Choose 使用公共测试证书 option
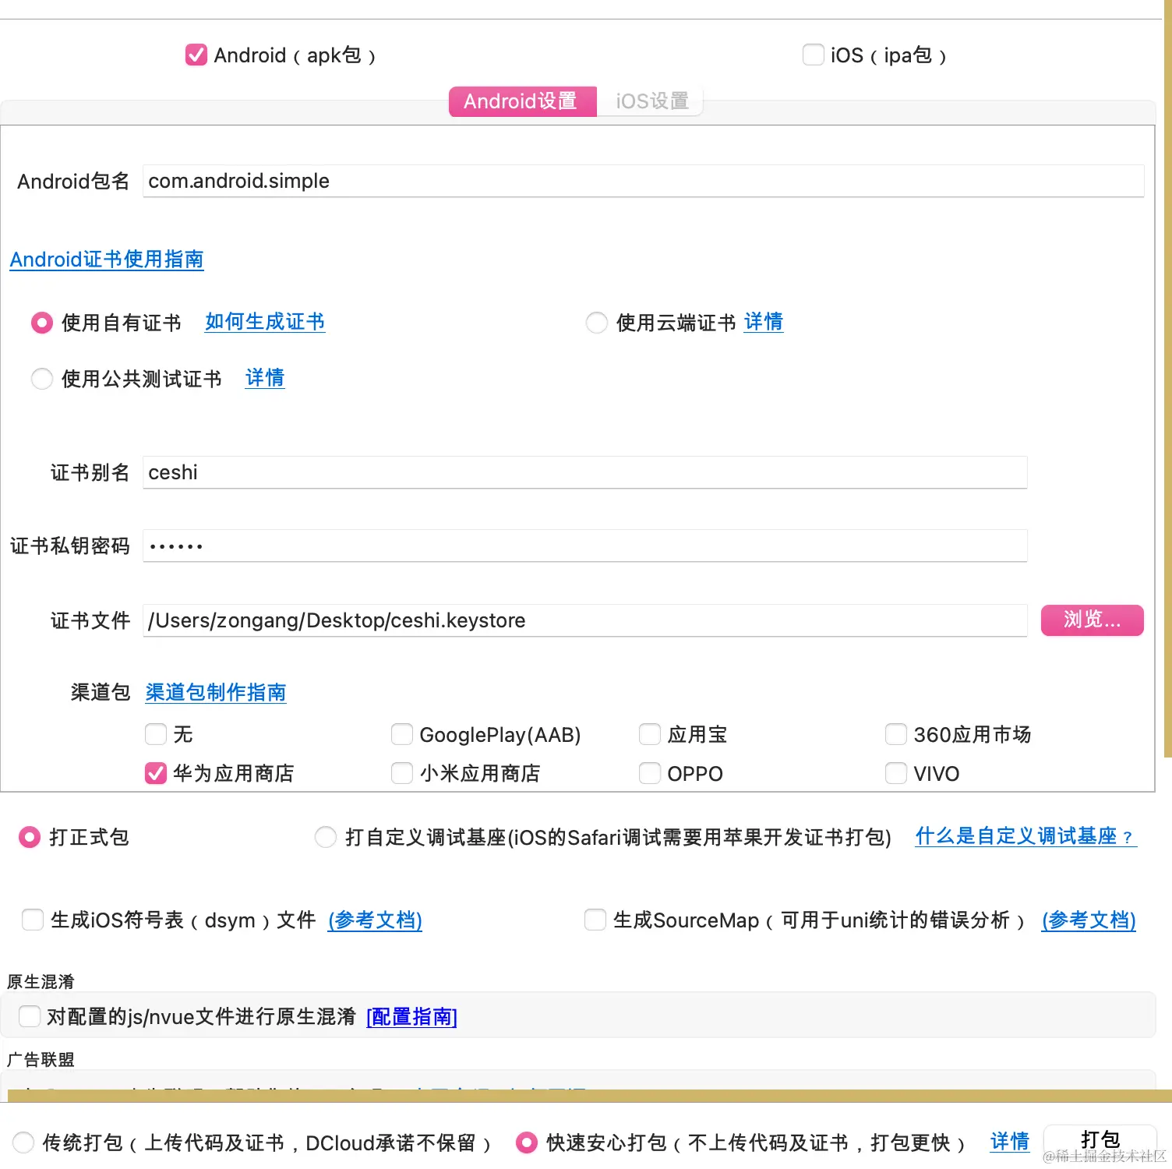The image size is (1172, 1169). (x=42, y=379)
